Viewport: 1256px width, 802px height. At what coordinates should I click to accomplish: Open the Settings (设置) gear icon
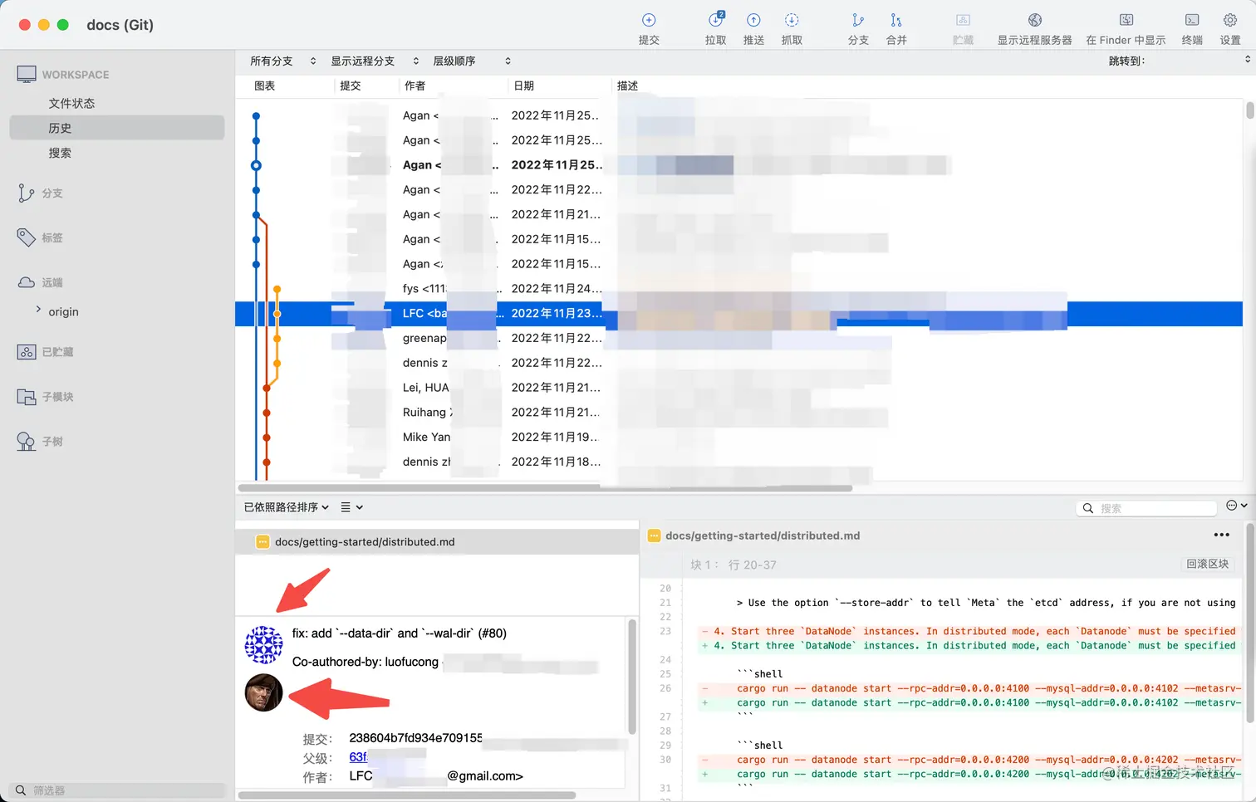[1230, 20]
